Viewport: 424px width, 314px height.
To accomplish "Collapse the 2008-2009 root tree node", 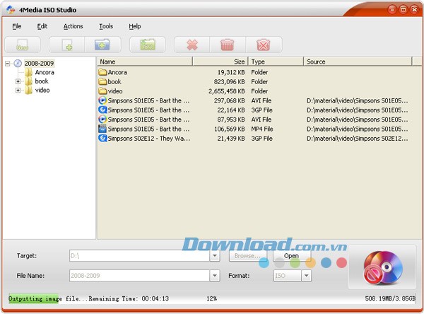I will (8, 63).
